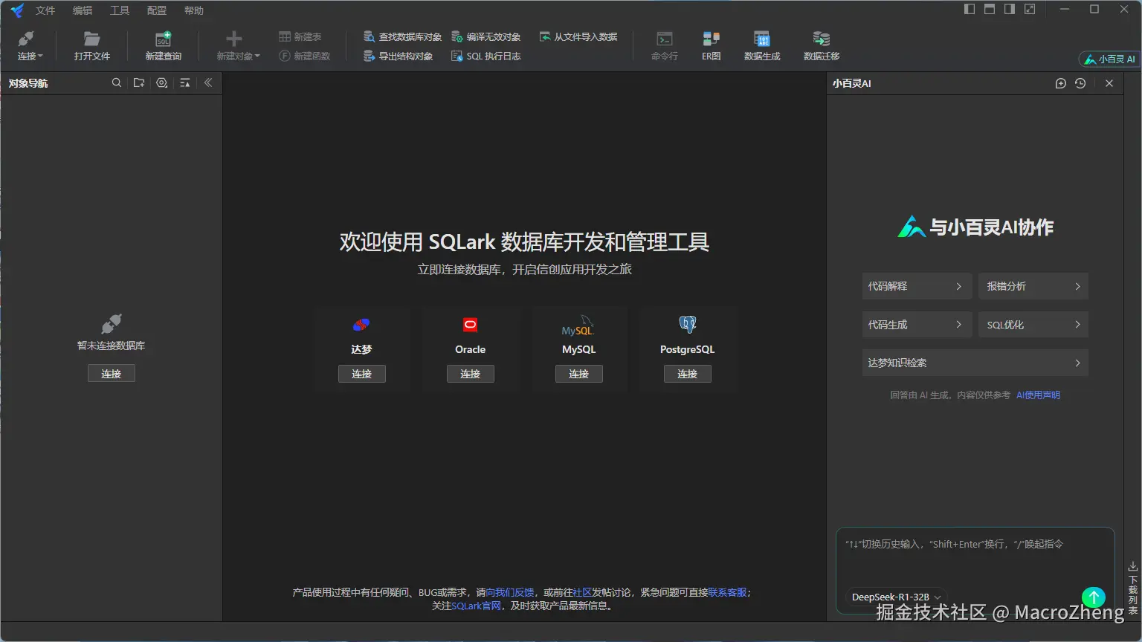Image resolution: width=1142 pixels, height=642 pixels.
Task: Launch the 数据迁移 tool
Action: [x=822, y=46]
